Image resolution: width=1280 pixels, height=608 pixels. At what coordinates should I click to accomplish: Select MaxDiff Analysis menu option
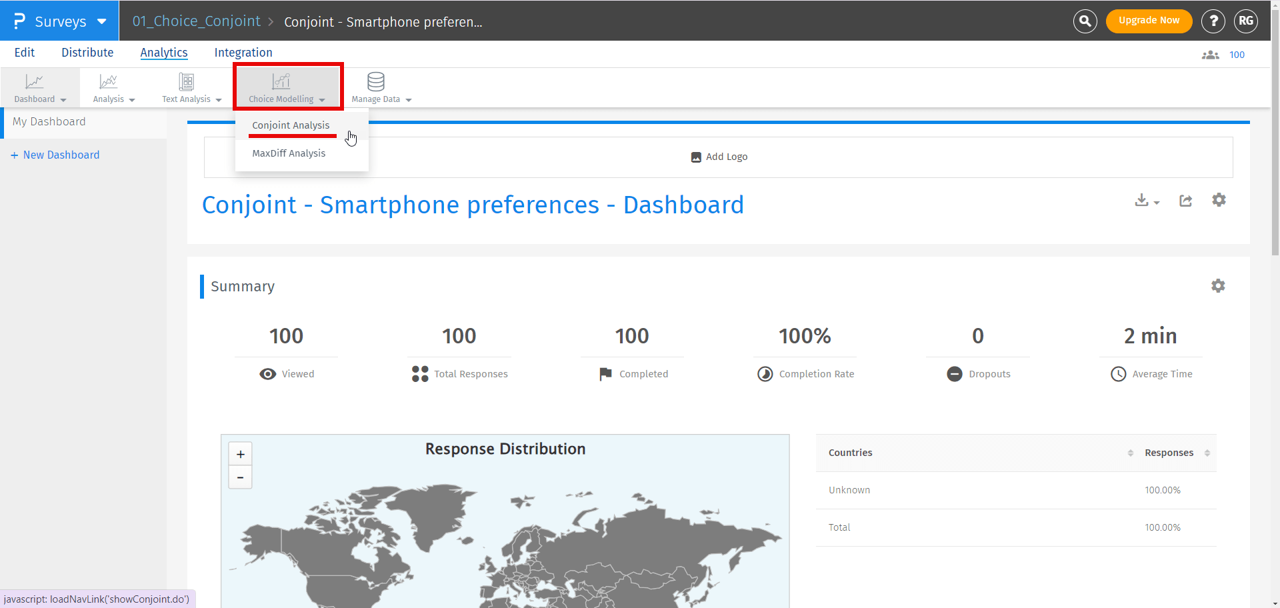click(x=289, y=153)
